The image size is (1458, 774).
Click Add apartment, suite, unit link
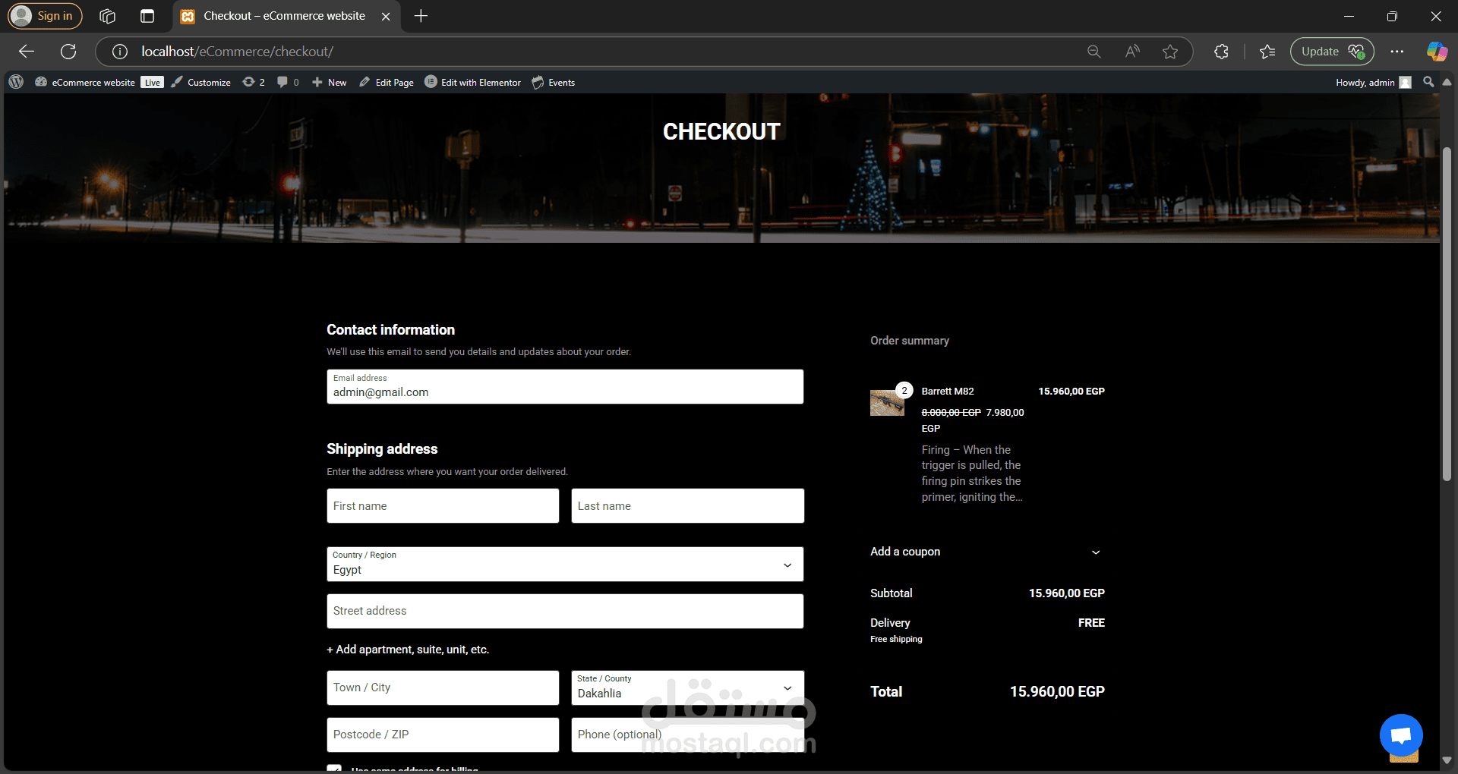click(408, 650)
